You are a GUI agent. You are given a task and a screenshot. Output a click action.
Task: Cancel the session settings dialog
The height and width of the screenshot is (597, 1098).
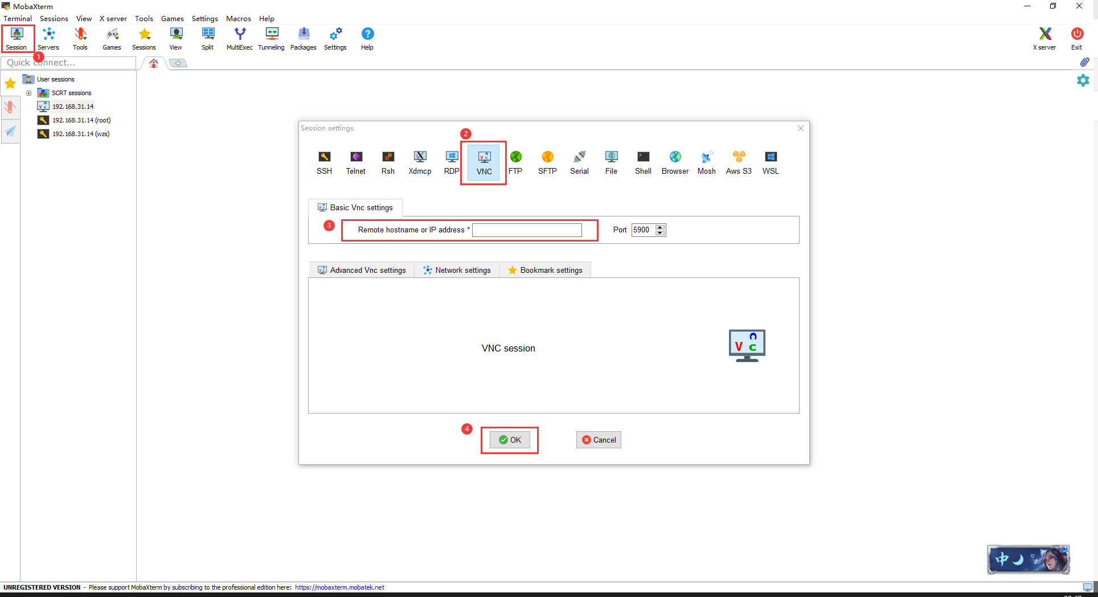coord(599,440)
